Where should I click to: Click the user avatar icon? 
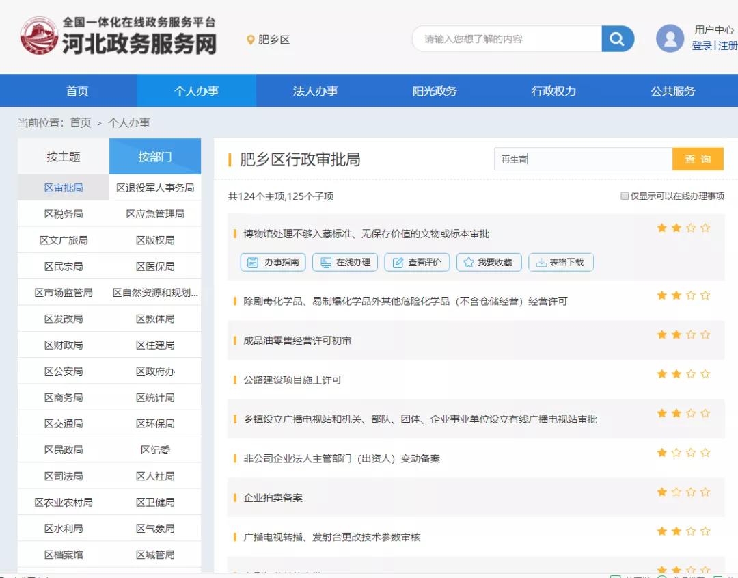tap(670, 39)
